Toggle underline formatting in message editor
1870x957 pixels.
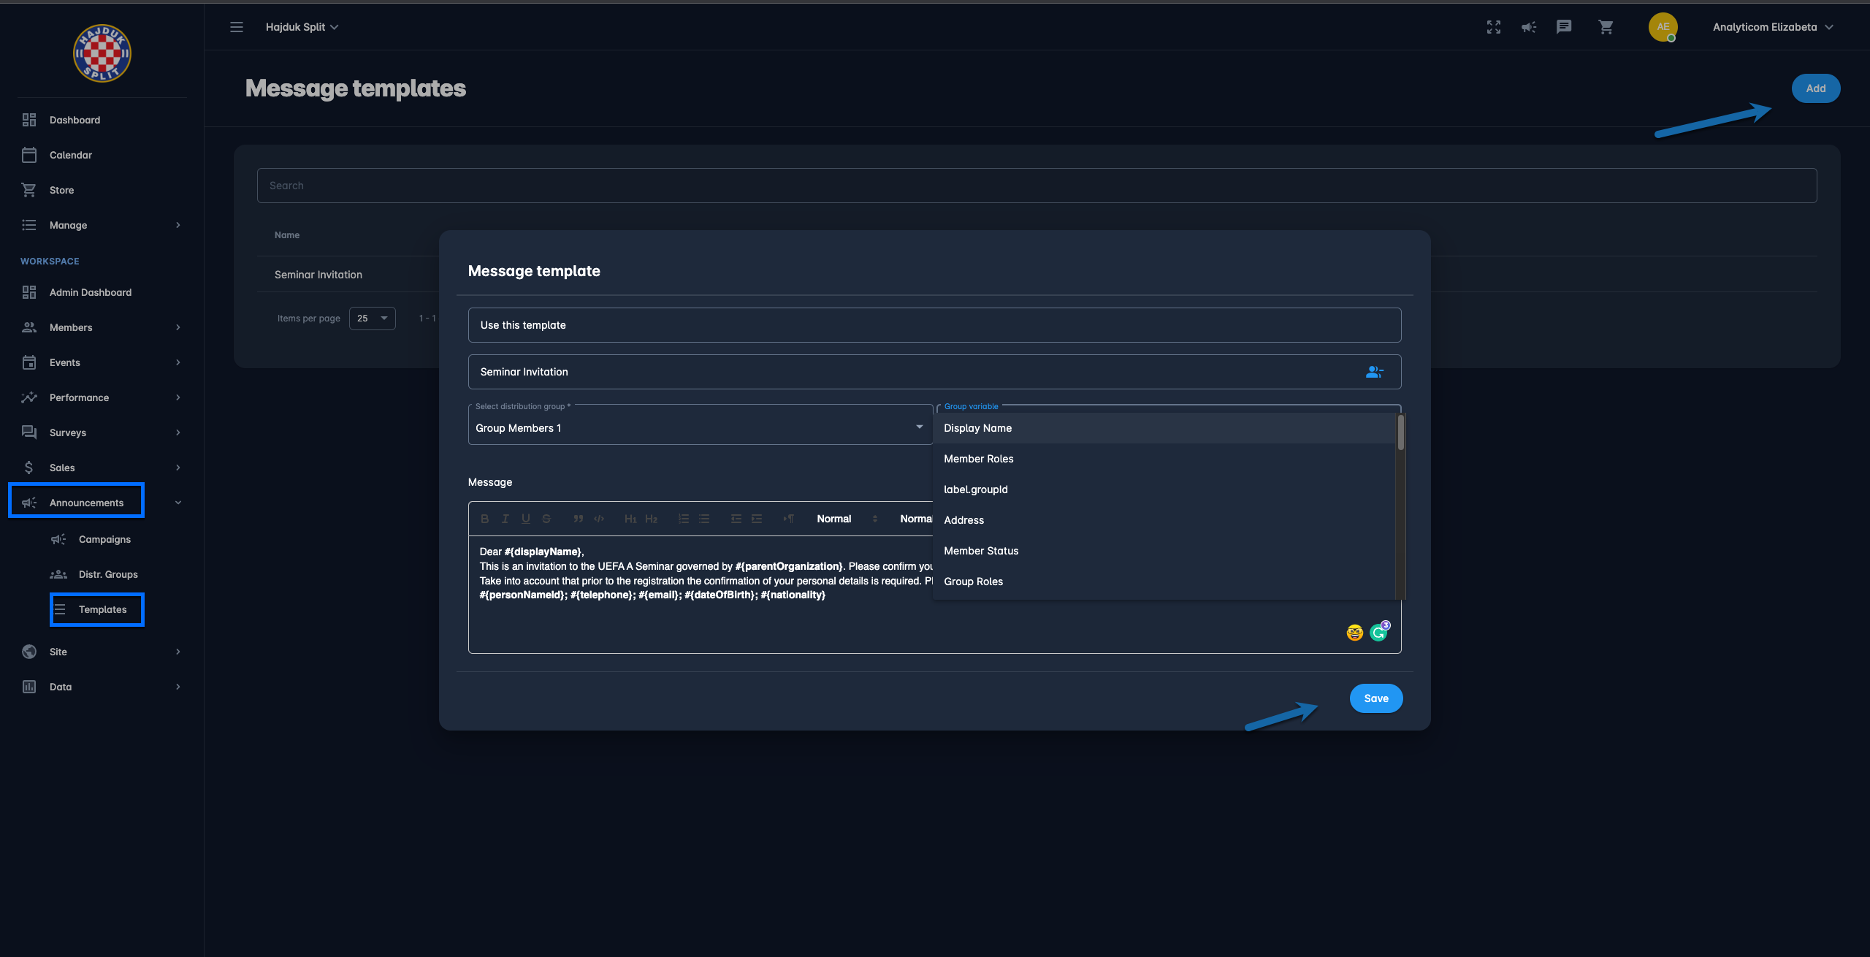[x=525, y=519]
